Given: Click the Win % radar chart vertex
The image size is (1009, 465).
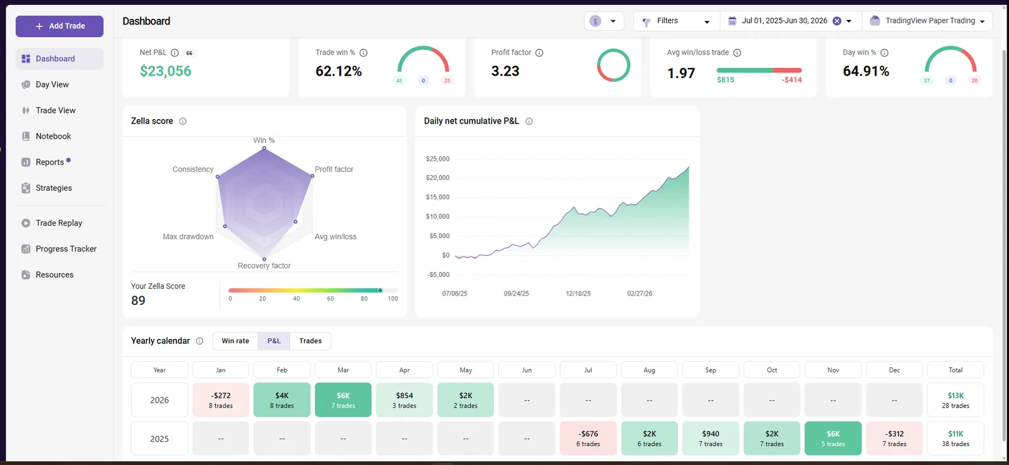Looking at the screenshot, I should pos(264,148).
